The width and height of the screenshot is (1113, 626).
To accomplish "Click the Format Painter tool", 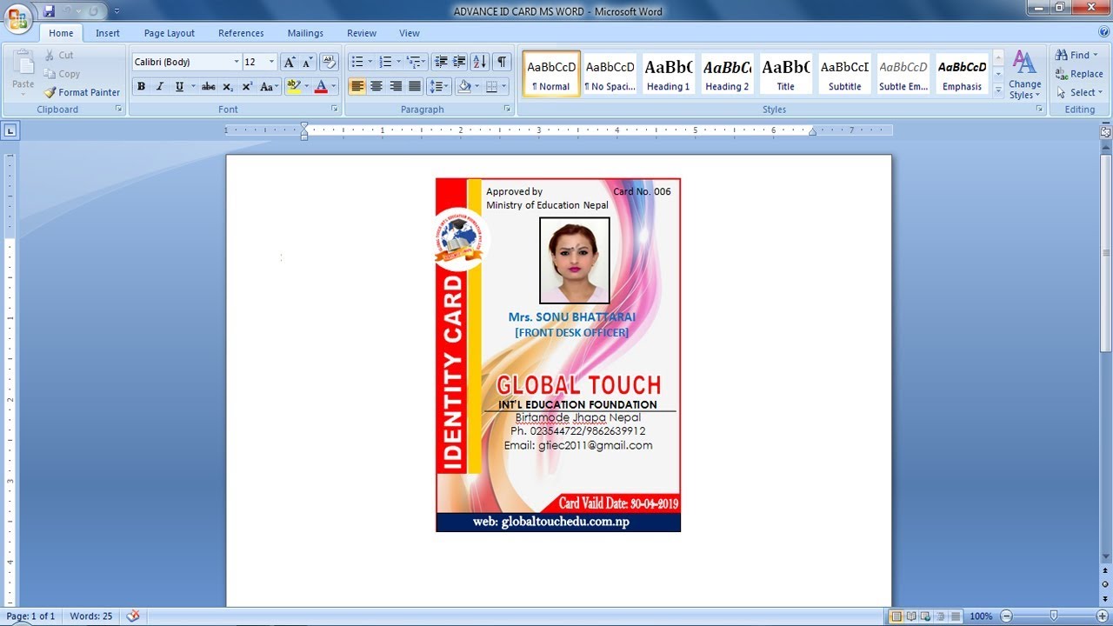I will tap(83, 92).
